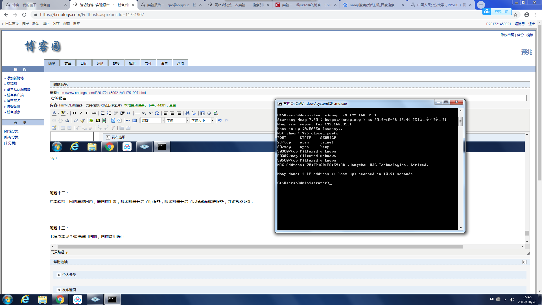Viewport: 542px width, 305px height.
Task: Pick text color with the A swatch
Action: click(54, 113)
